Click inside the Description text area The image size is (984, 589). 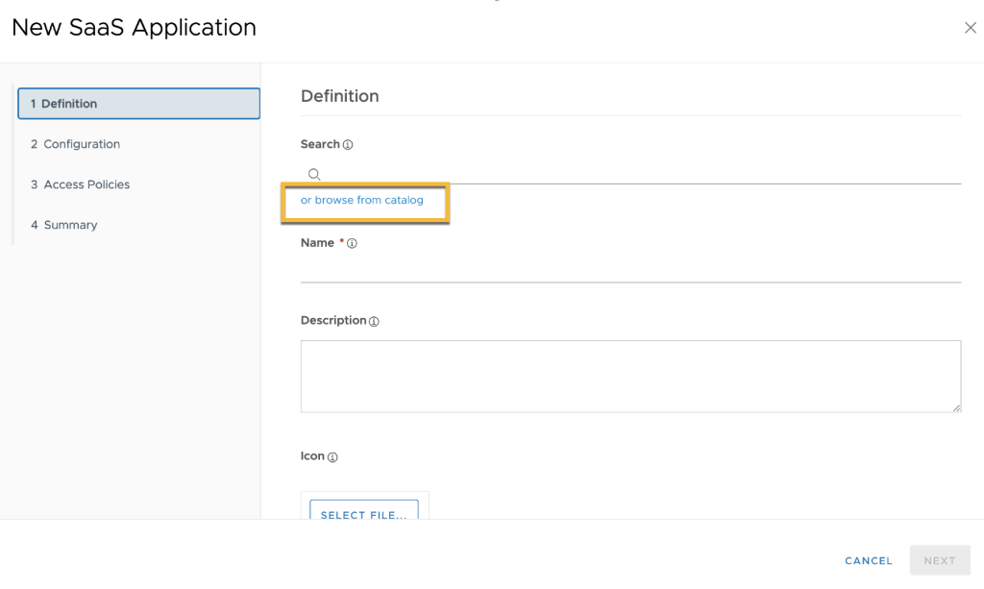(630, 376)
